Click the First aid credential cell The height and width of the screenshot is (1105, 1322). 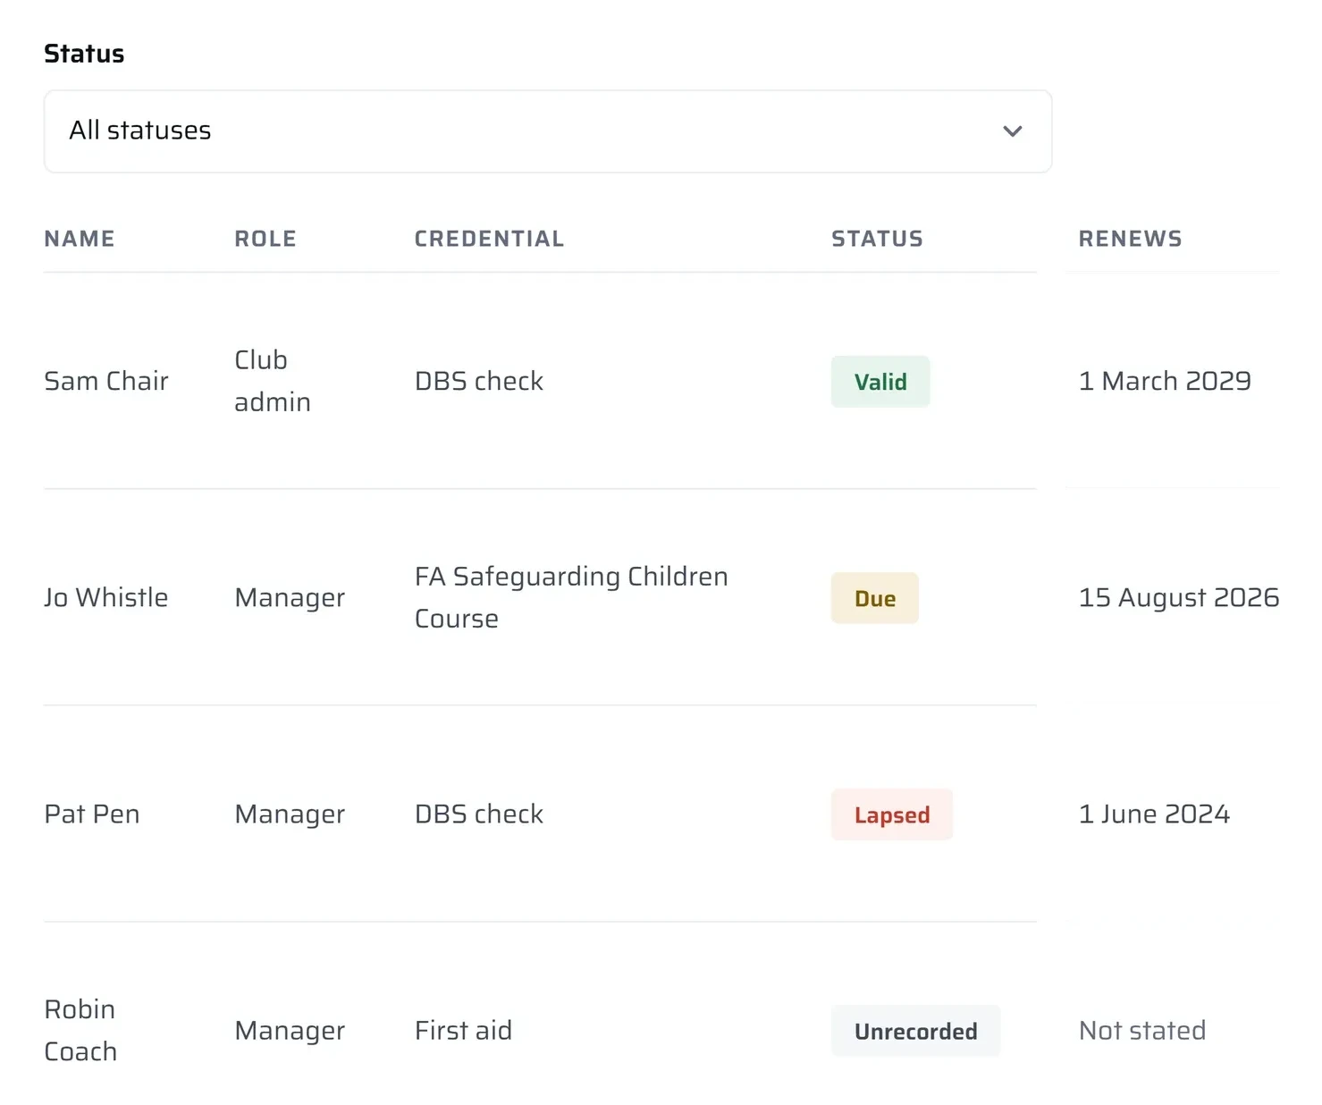point(463,1030)
